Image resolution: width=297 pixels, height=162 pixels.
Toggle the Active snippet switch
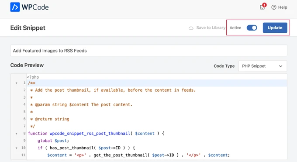pyautogui.click(x=252, y=28)
